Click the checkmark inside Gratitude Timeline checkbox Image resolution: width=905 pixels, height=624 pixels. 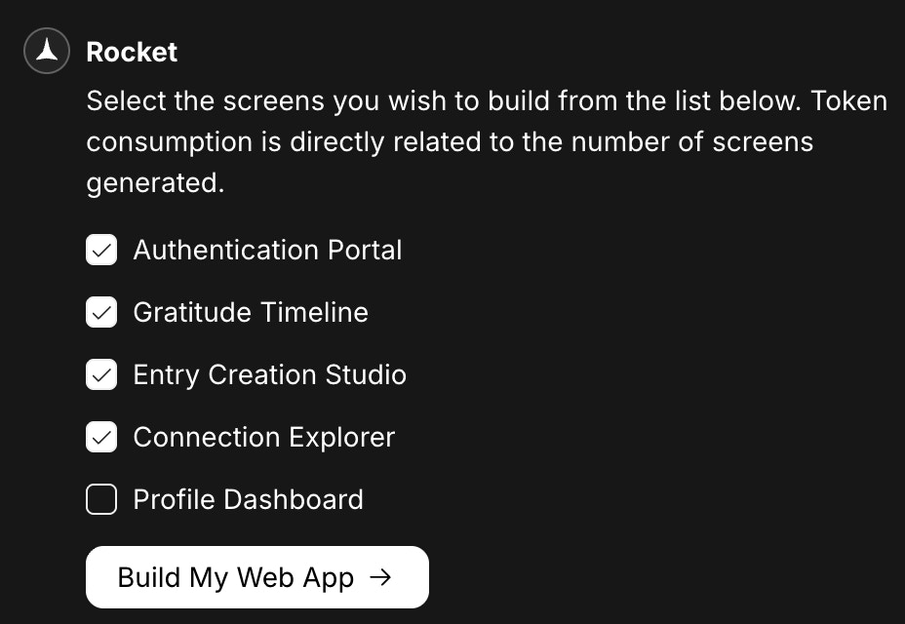101,312
